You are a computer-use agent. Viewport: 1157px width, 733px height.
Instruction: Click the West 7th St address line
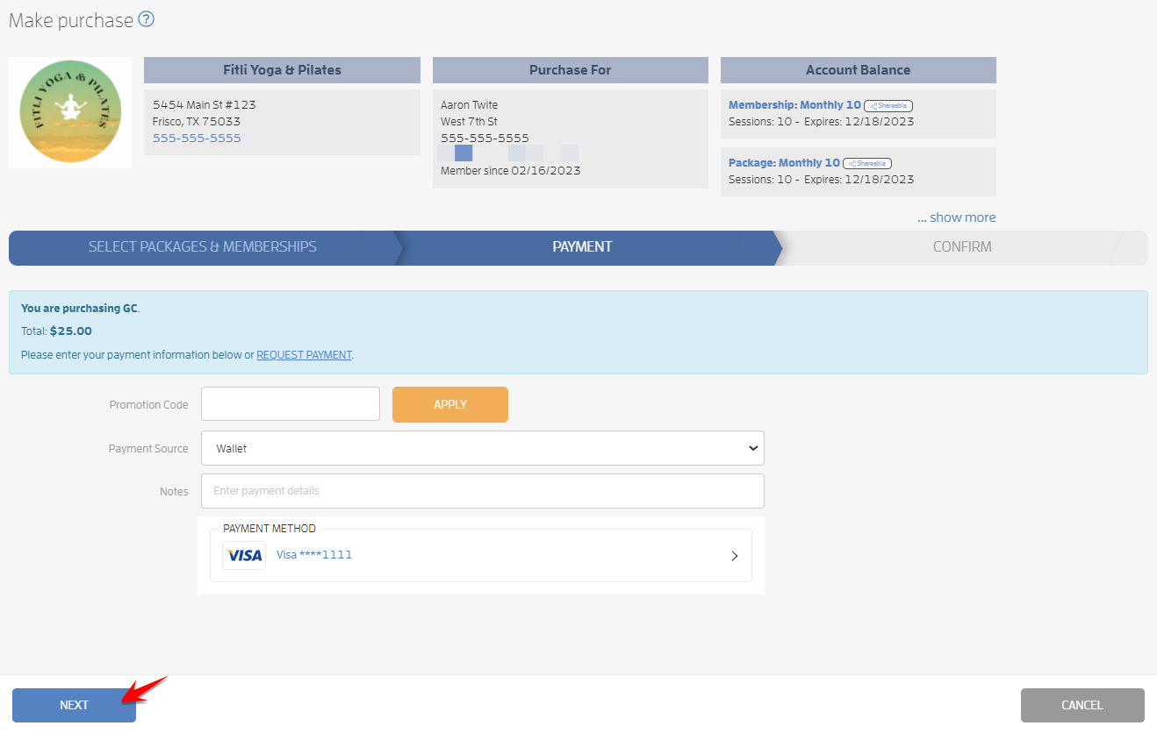coord(469,122)
